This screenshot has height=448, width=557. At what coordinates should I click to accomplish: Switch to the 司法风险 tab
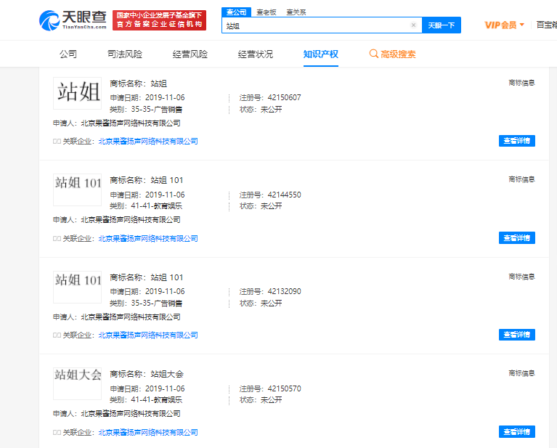(x=125, y=54)
